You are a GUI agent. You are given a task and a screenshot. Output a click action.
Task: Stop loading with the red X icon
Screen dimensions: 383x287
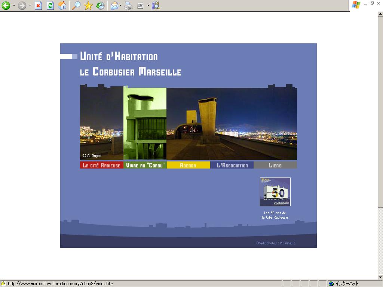coord(39,5)
